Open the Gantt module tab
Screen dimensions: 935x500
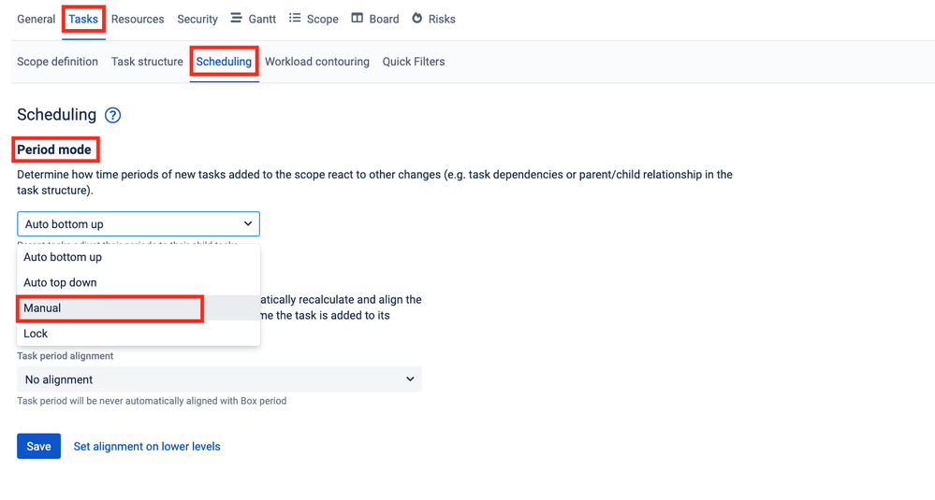click(254, 19)
